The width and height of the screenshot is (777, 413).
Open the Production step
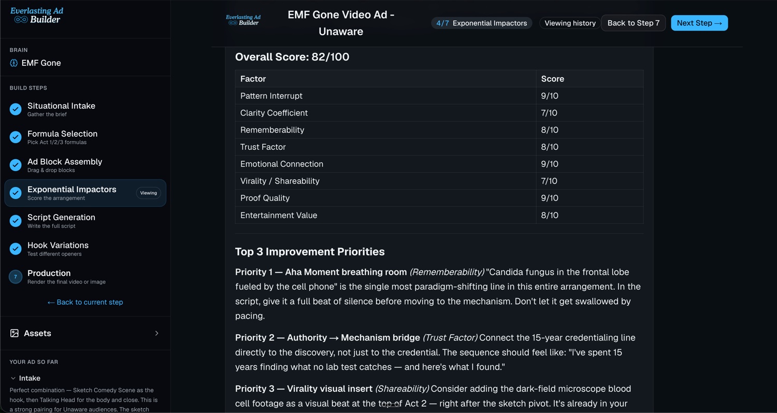[x=85, y=277]
